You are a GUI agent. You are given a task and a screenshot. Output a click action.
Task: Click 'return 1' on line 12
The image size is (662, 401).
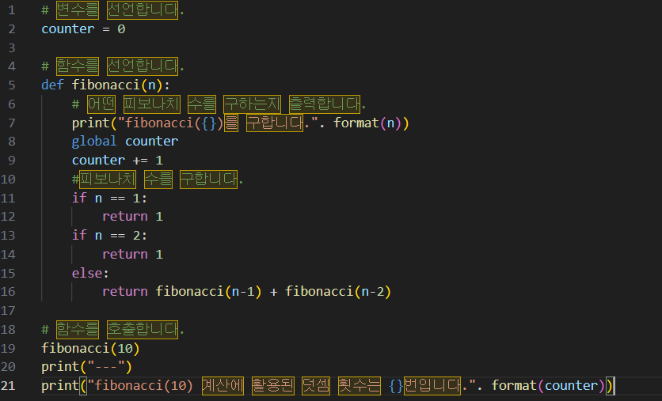[x=132, y=217]
